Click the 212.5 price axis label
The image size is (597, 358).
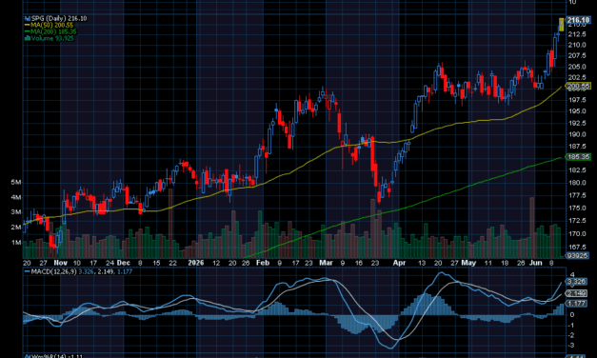(577, 34)
